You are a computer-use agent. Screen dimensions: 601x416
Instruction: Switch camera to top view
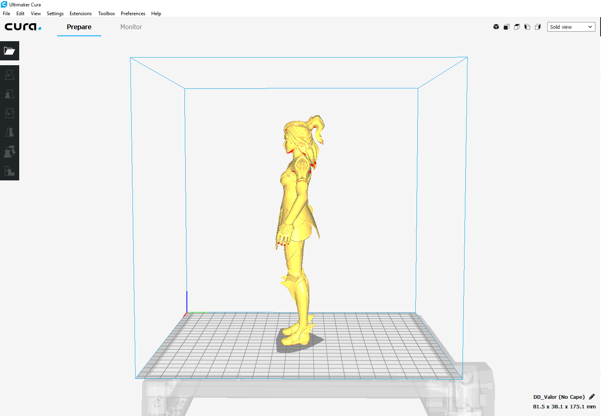pos(517,27)
